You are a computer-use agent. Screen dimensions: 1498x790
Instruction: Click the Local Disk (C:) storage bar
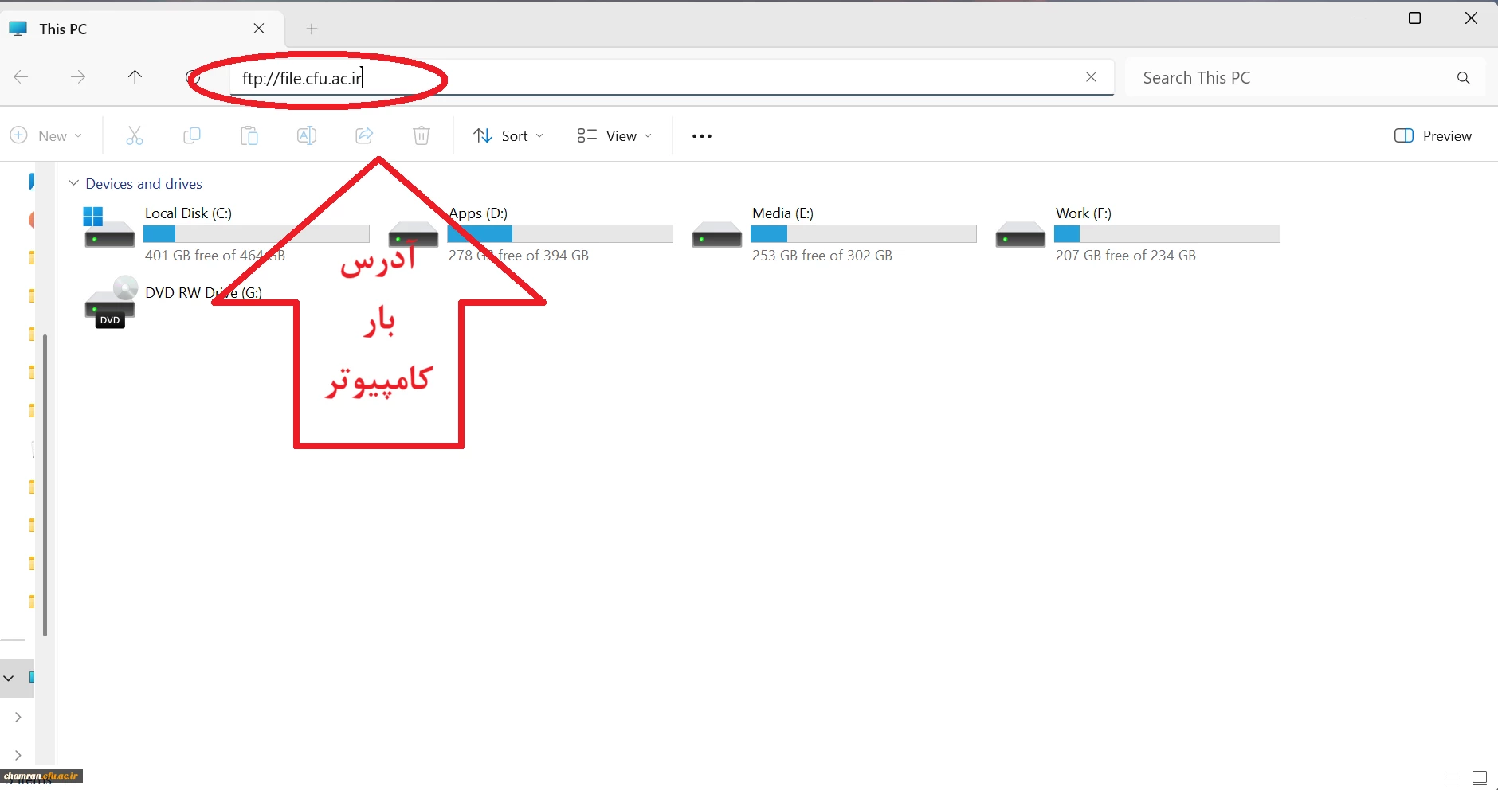point(256,233)
